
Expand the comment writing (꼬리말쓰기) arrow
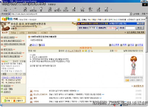tap(132, 86)
